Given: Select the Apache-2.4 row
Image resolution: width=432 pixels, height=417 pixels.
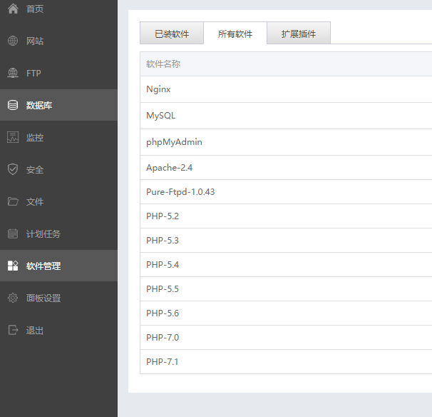Looking at the screenshot, I should click(x=286, y=168).
